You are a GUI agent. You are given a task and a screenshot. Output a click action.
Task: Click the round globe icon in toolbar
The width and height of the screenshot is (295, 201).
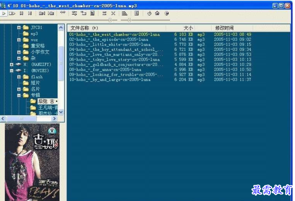coord(166,13)
